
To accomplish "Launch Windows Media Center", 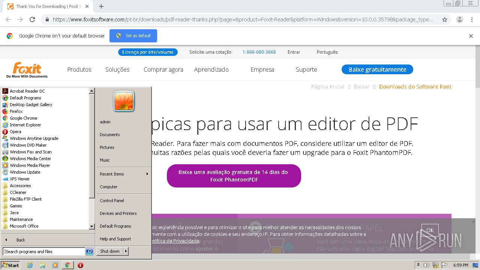I will pyautogui.click(x=30, y=159).
